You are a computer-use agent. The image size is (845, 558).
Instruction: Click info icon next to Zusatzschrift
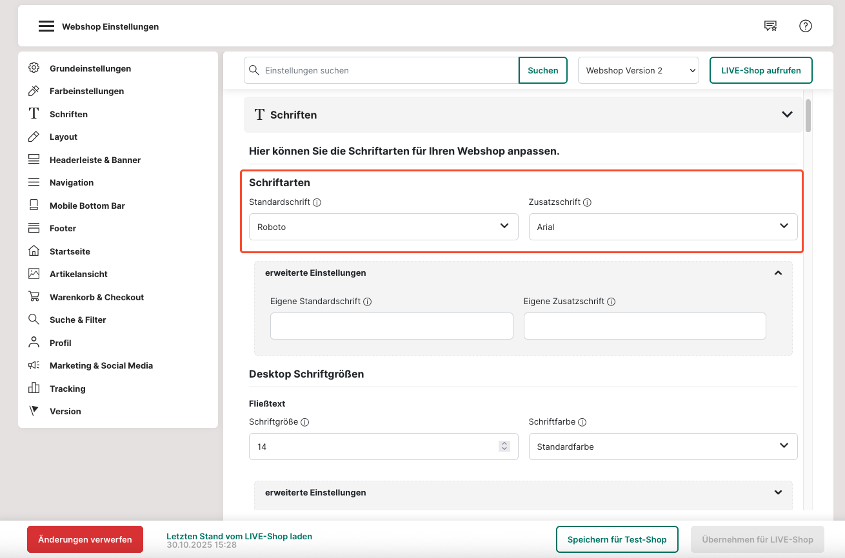[588, 202]
